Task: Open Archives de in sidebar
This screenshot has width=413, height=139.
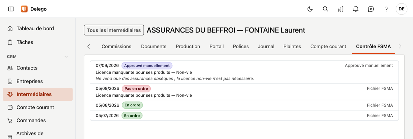Action: [30, 133]
